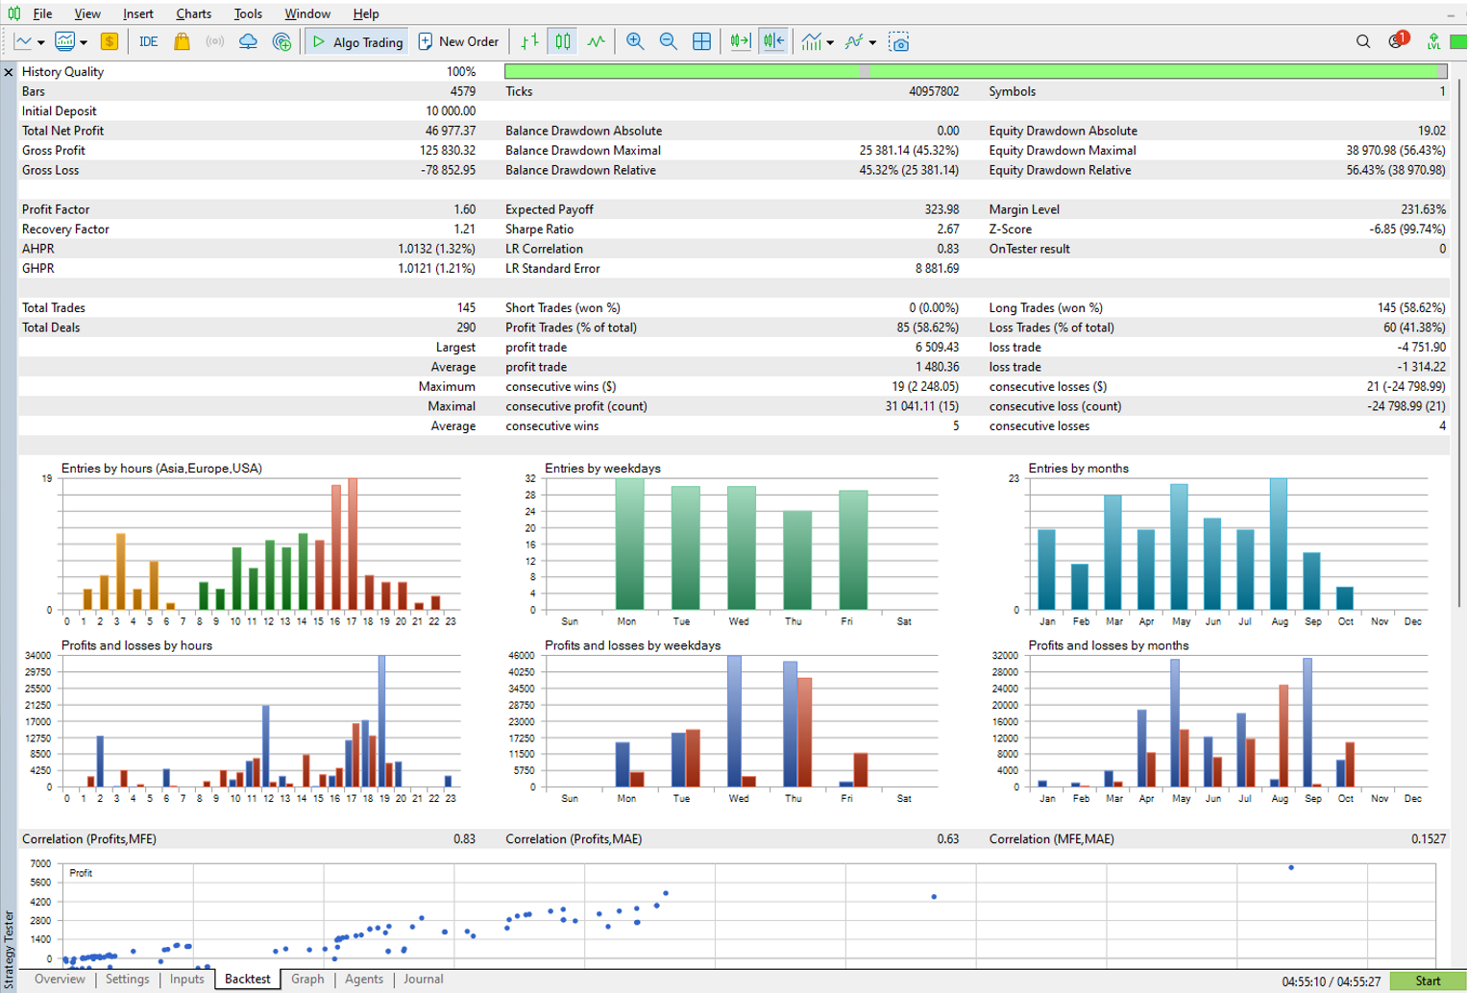1467x993 pixels.
Task: Click the VPS cloud icon
Action: tap(248, 41)
